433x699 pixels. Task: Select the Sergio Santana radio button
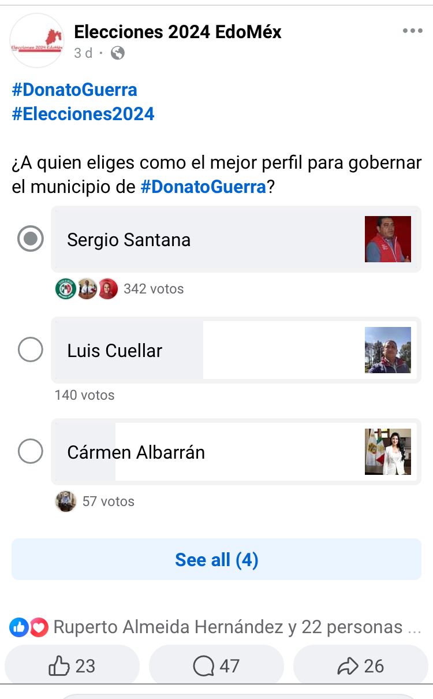[31, 239]
